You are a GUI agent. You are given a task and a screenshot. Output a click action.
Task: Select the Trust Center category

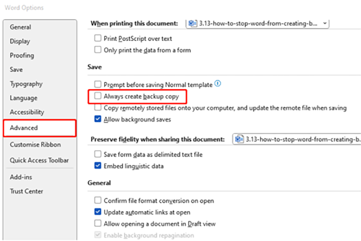coord(26,191)
